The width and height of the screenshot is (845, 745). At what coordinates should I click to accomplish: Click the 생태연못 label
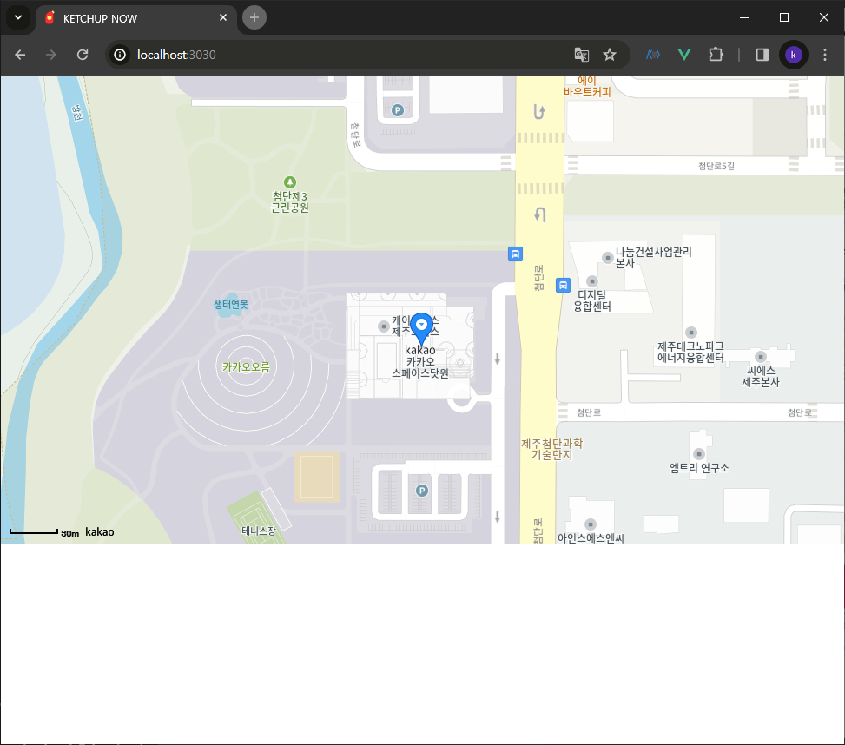click(x=231, y=305)
